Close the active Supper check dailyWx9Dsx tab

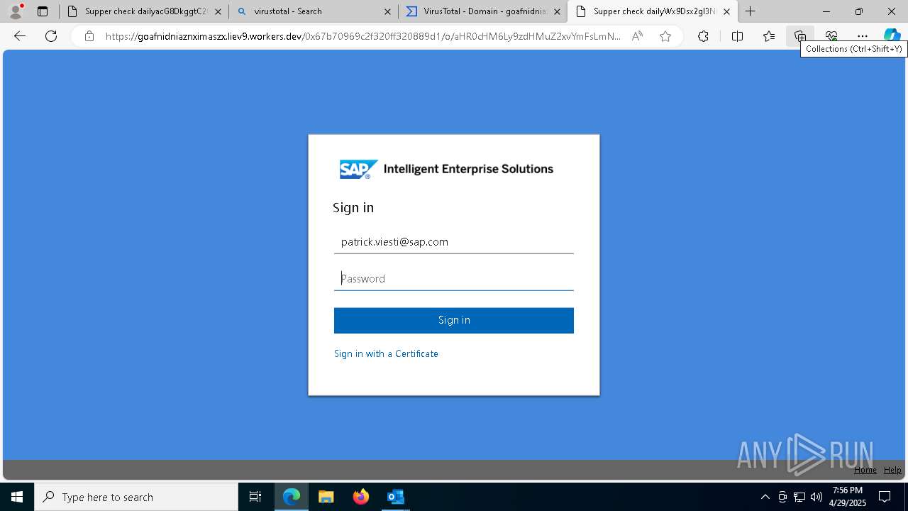[726, 11]
